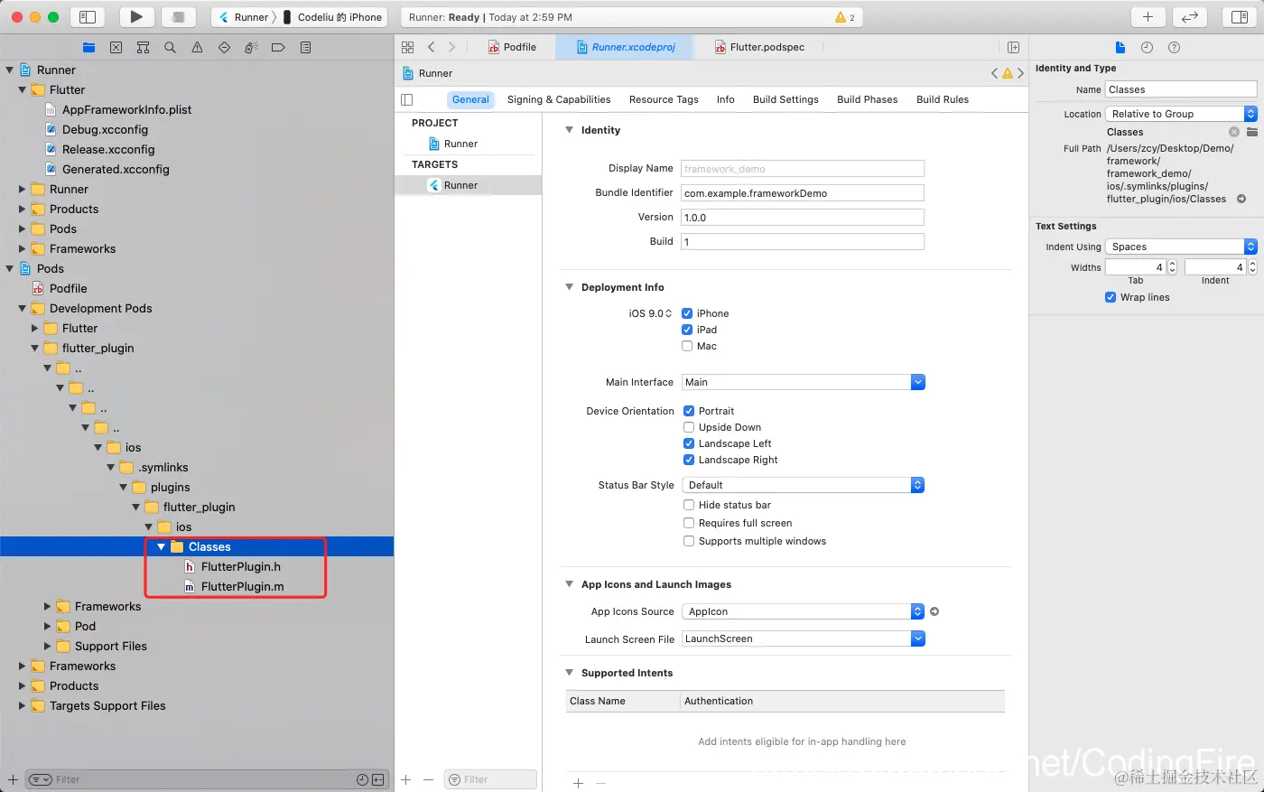Toggle Landscape Left orientation
The image size is (1264, 792).
[689, 443]
